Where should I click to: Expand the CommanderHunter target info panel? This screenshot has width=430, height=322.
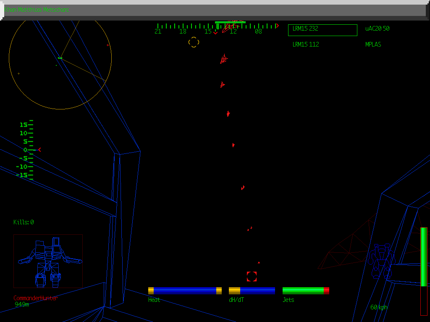pyautogui.click(x=36, y=298)
